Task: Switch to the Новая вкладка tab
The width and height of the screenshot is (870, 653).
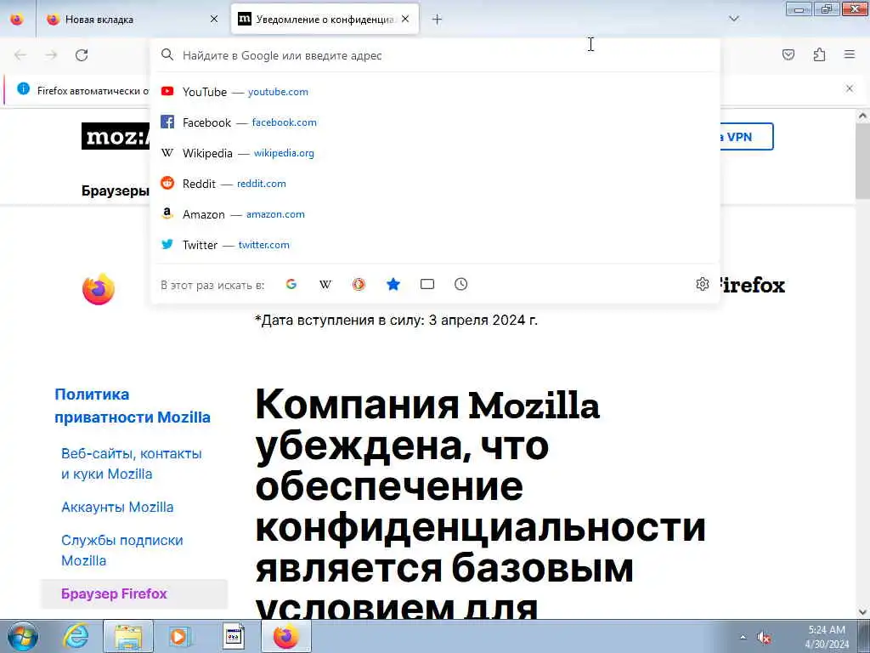Action: 132,20
